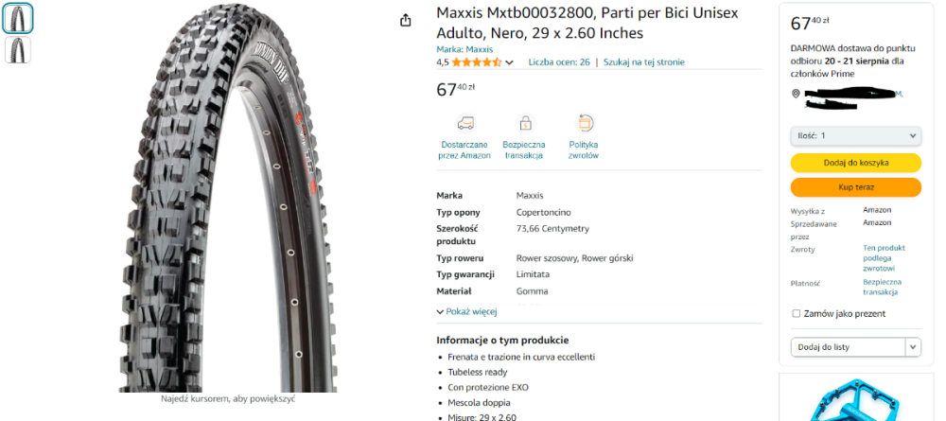
Task: Click the Kup teraz button
Action: click(x=855, y=187)
